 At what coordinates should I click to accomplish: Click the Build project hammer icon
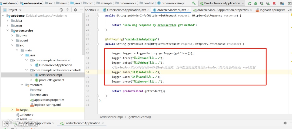(x=194, y=3)
